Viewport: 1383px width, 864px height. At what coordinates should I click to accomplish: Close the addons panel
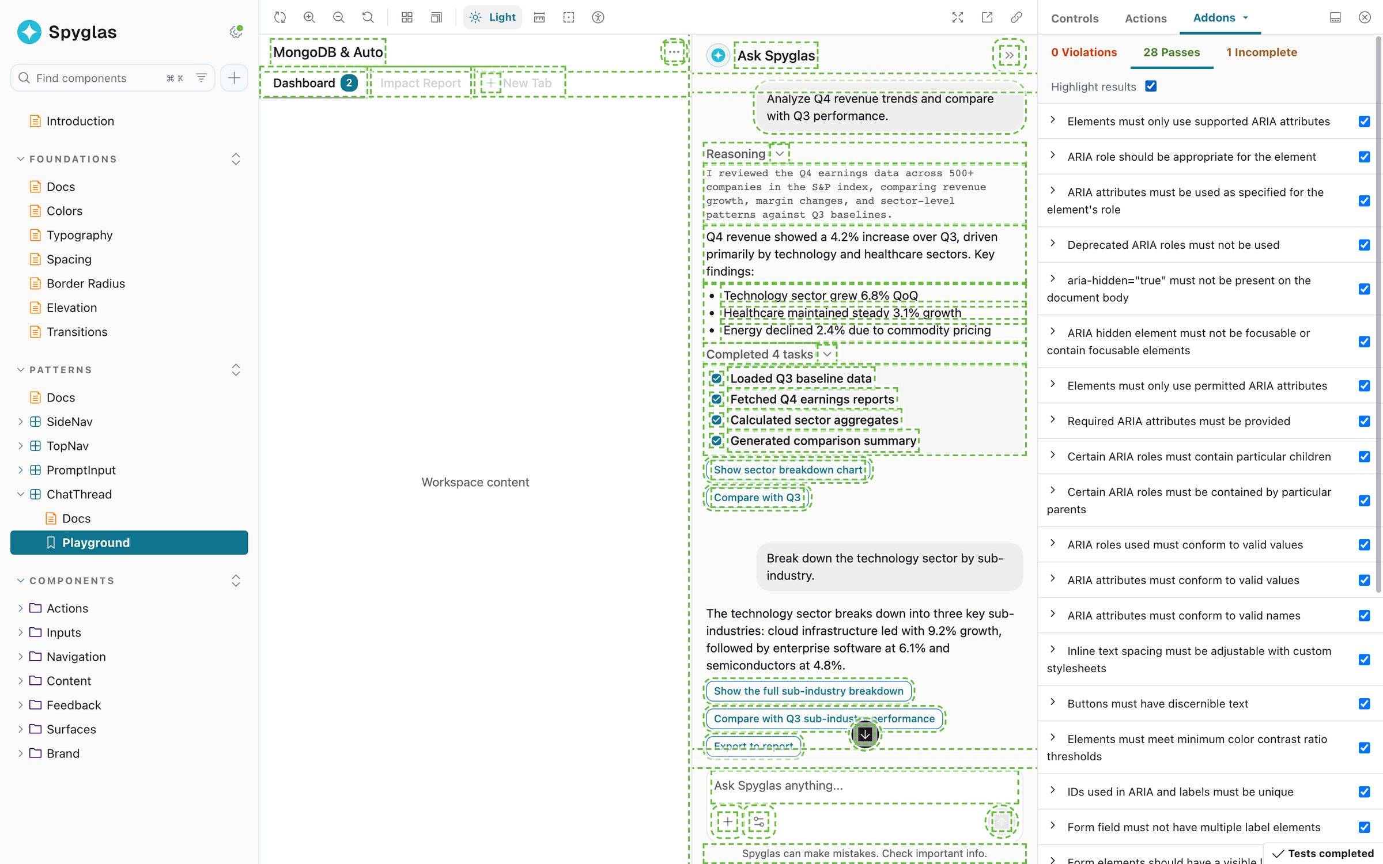pos(1365,17)
